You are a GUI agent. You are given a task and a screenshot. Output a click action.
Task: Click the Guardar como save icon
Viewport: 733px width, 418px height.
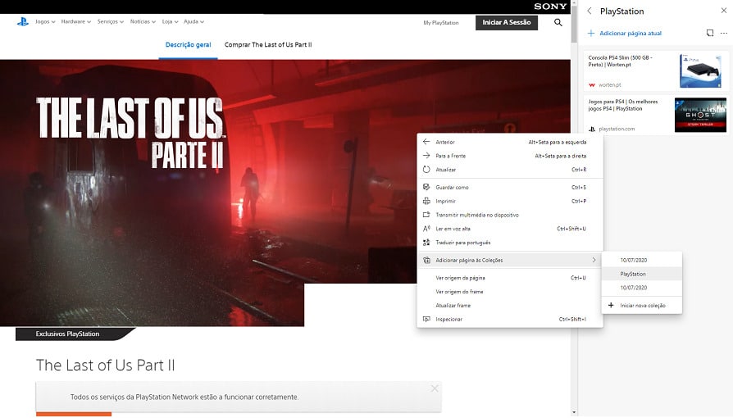coord(426,187)
